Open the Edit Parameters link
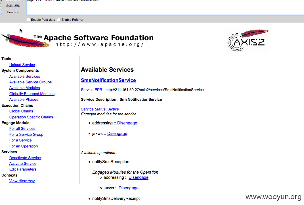The image size is (304, 205). tap(23, 169)
